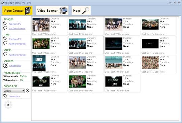The image size is (182, 123).
Task: Select the tall LOST poster slide in row three
Action: pos(39,63)
